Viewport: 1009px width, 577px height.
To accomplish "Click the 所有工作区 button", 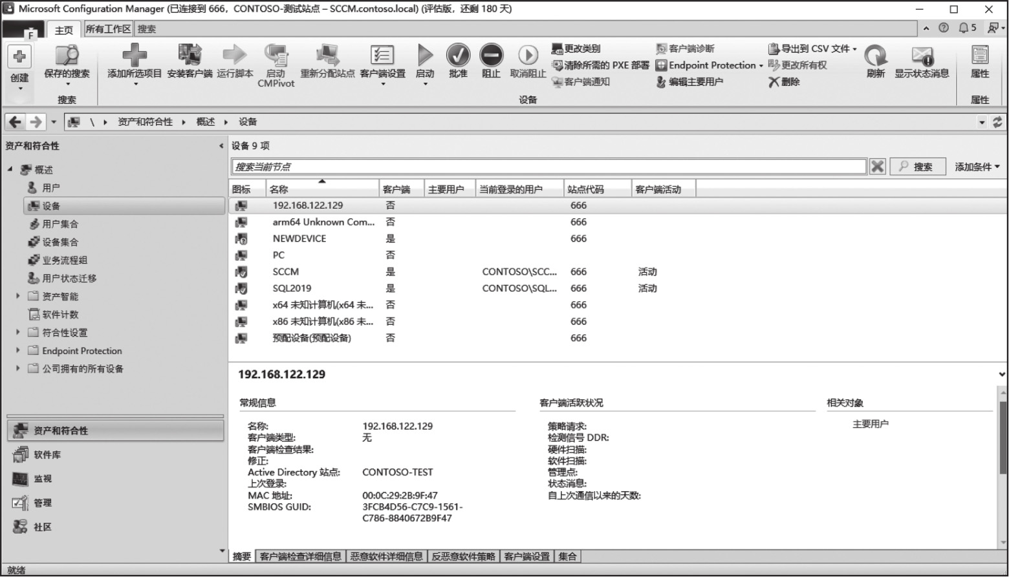I will 108,28.
